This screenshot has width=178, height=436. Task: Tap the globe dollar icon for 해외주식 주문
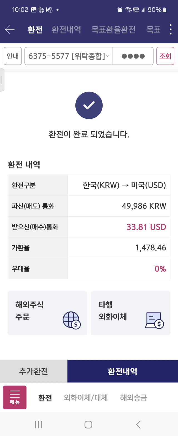pos(71,320)
